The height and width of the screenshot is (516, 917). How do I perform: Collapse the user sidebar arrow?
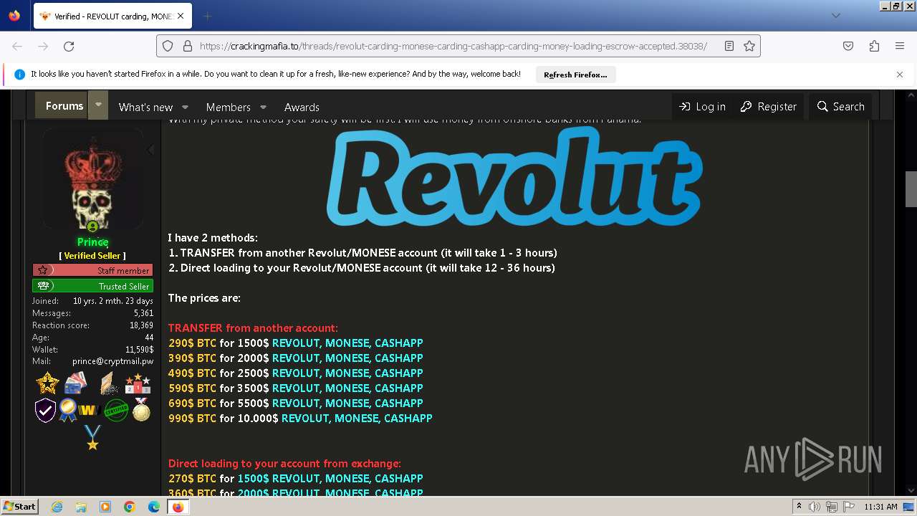pos(150,150)
